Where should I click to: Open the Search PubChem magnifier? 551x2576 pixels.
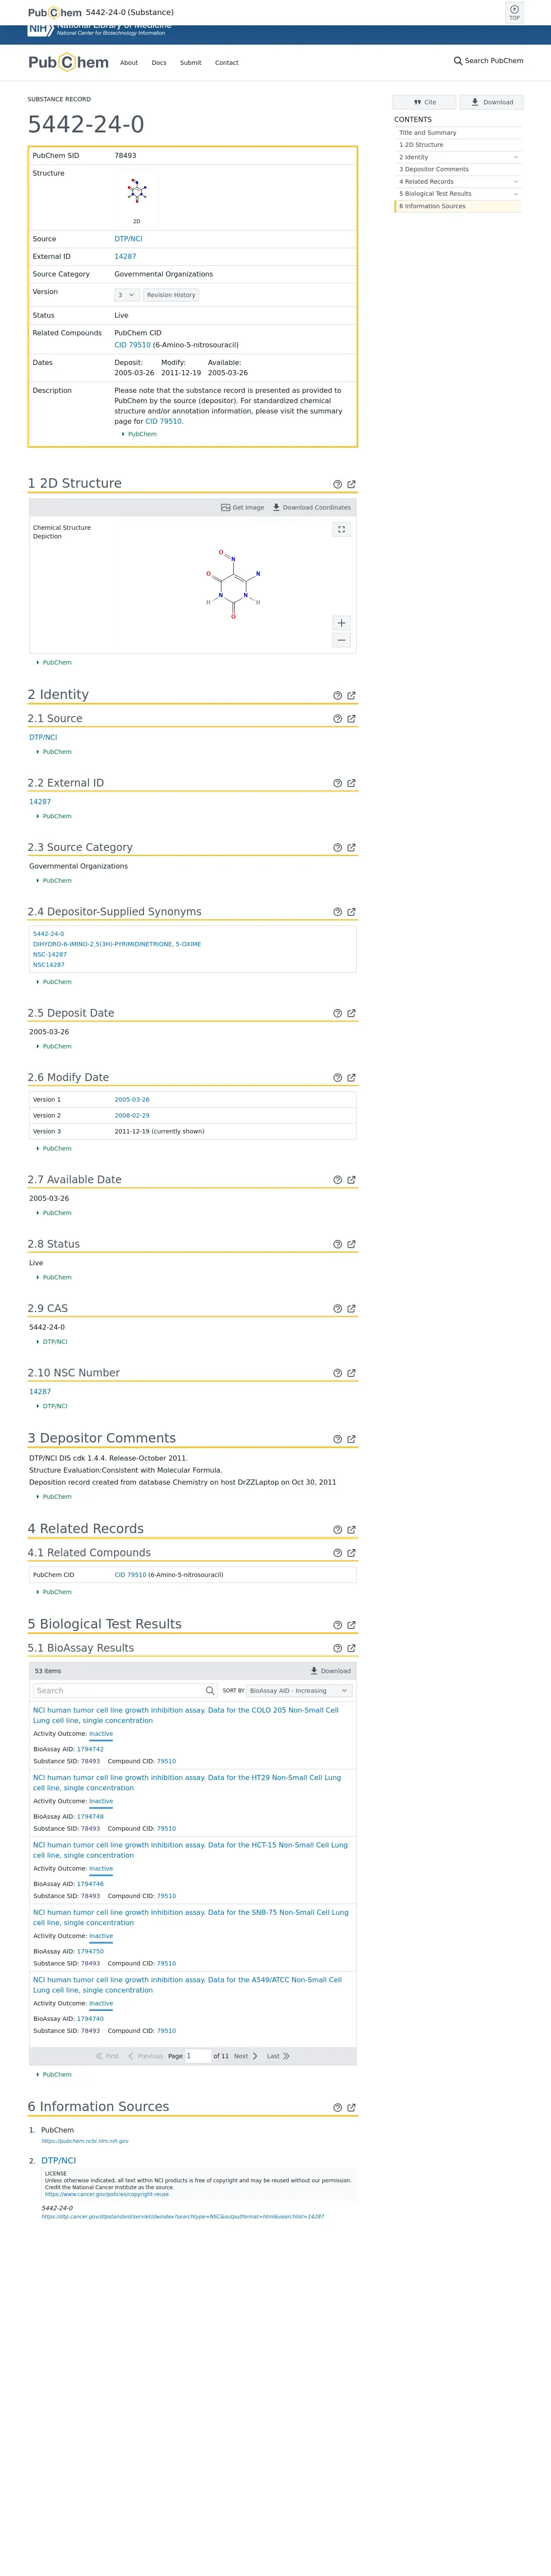(458, 61)
